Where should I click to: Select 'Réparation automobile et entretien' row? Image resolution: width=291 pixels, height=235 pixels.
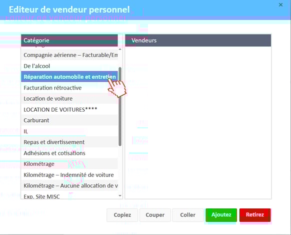69,77
